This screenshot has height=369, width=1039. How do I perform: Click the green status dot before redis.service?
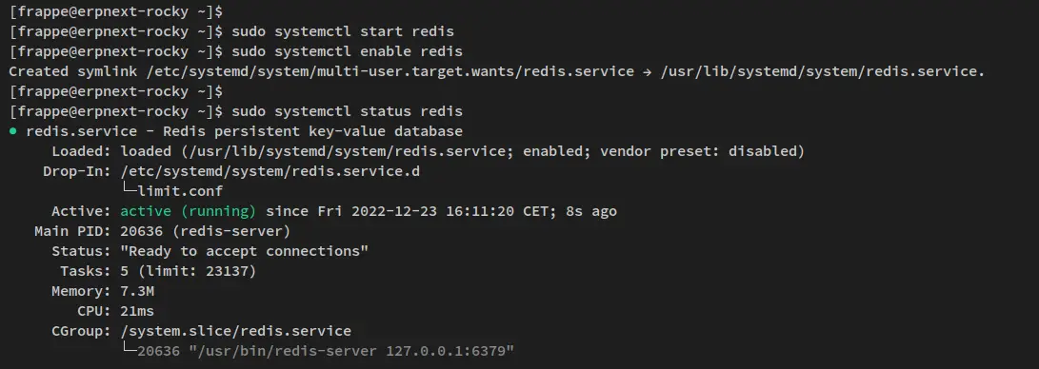(x=13, y=131)
